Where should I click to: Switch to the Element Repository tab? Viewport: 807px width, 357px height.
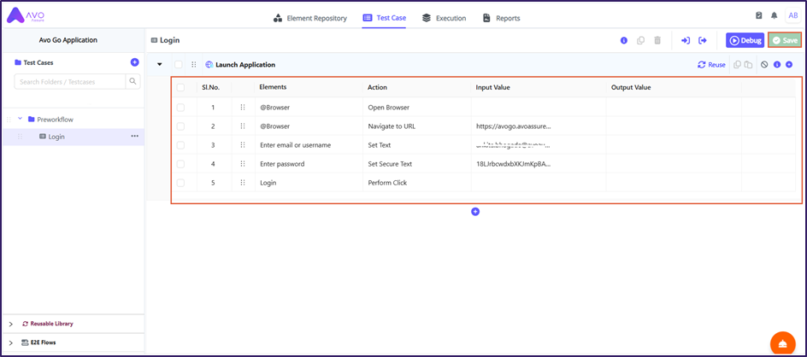309,18
